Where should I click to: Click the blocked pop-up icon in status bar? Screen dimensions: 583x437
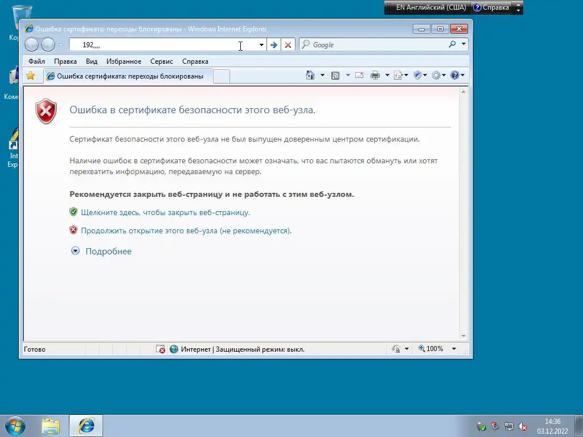[x=160, y=349]
